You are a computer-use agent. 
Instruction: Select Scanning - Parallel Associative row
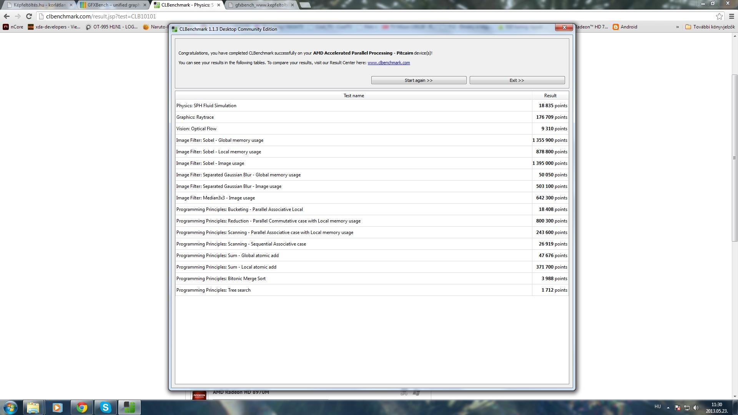pos(372,232)
